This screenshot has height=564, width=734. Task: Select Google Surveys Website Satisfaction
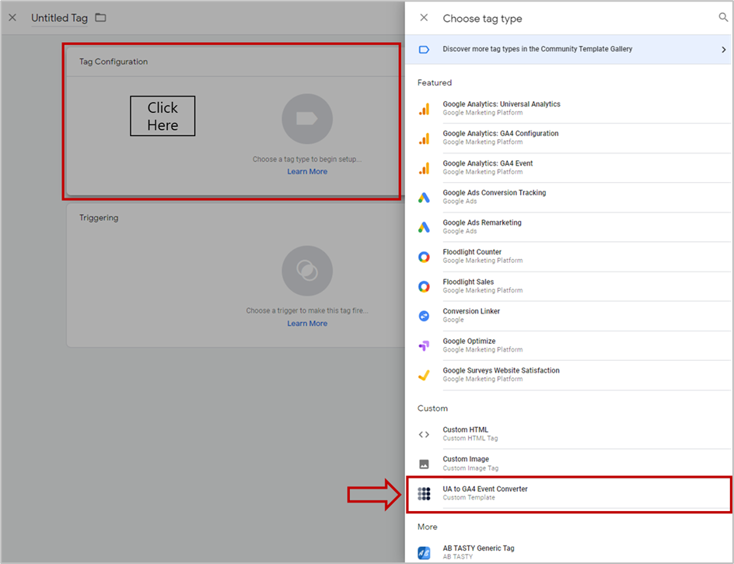click(x=568, y=375)
